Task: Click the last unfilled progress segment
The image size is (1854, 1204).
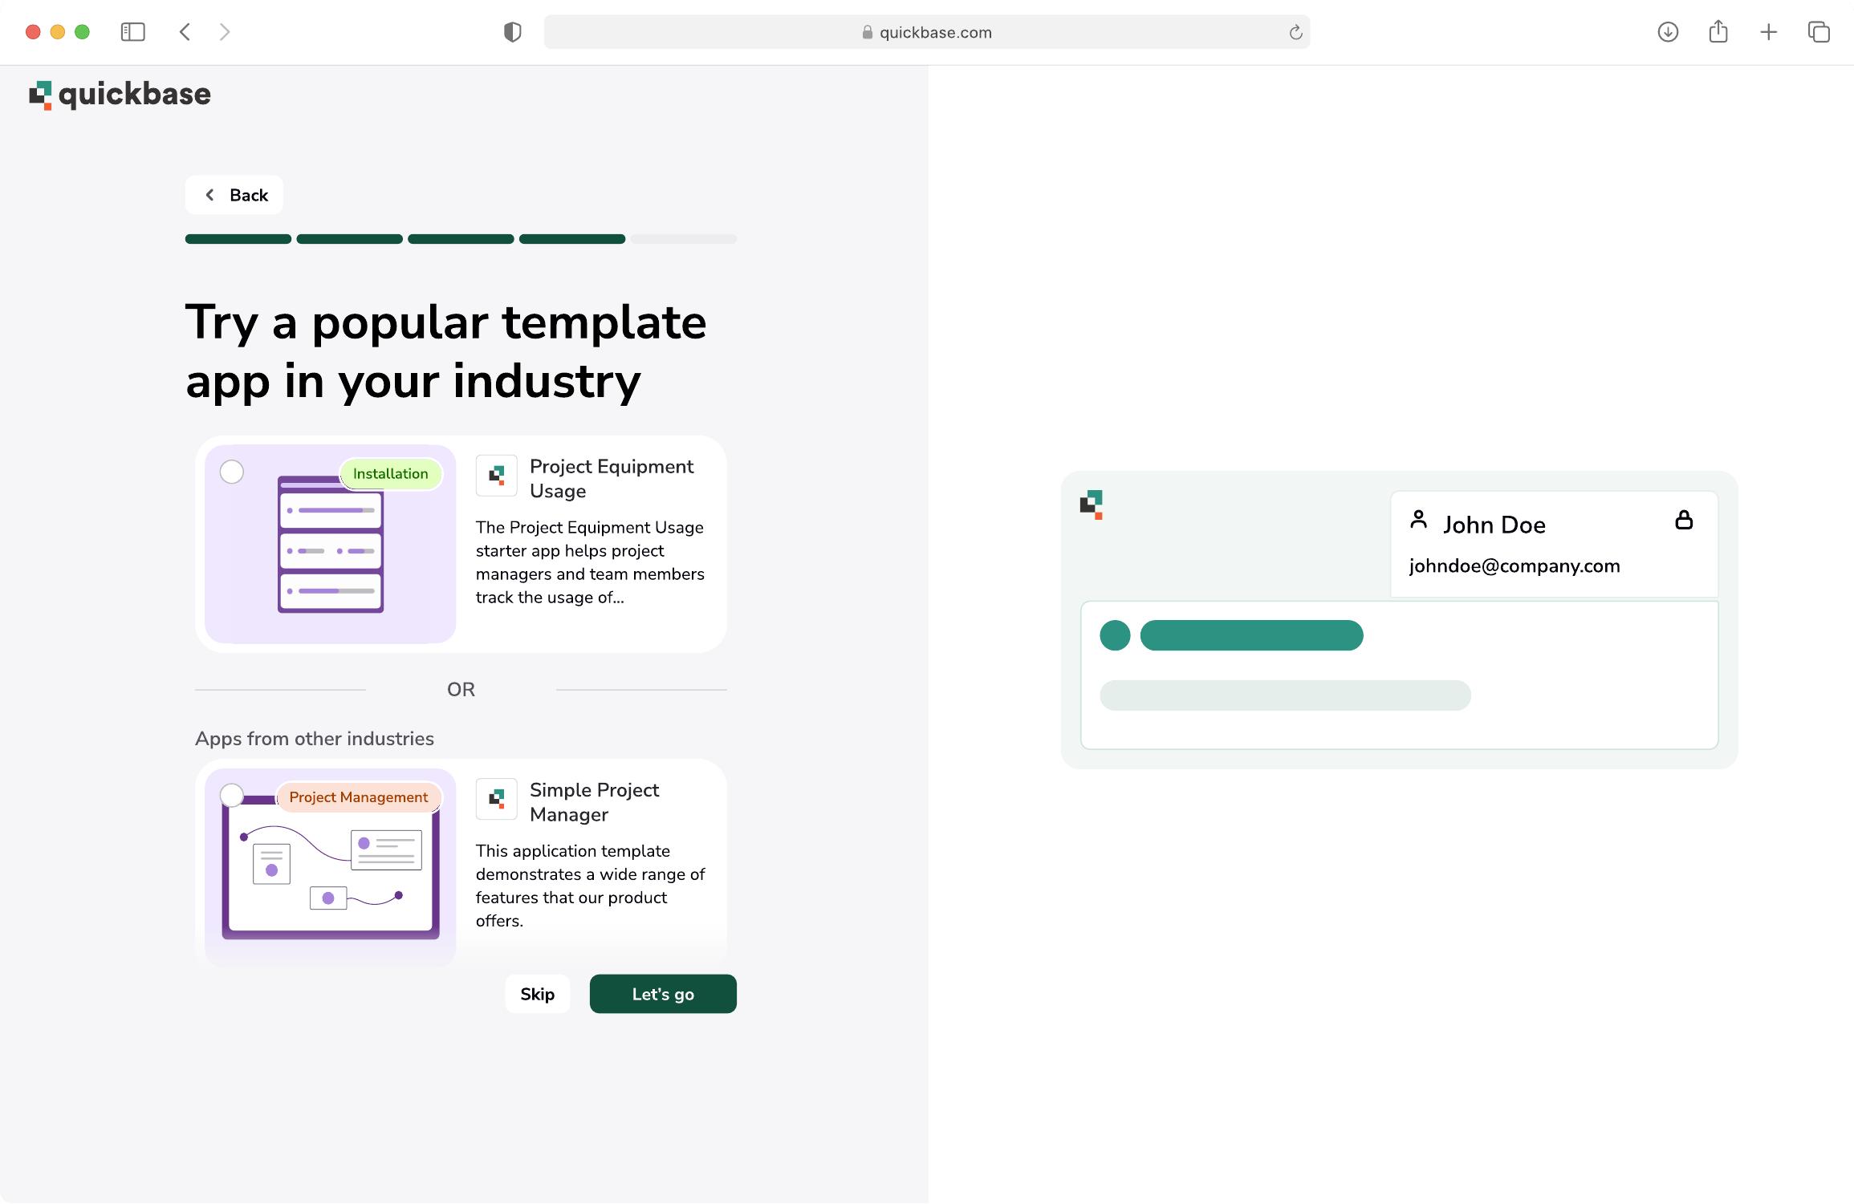Action: [684, 239]
